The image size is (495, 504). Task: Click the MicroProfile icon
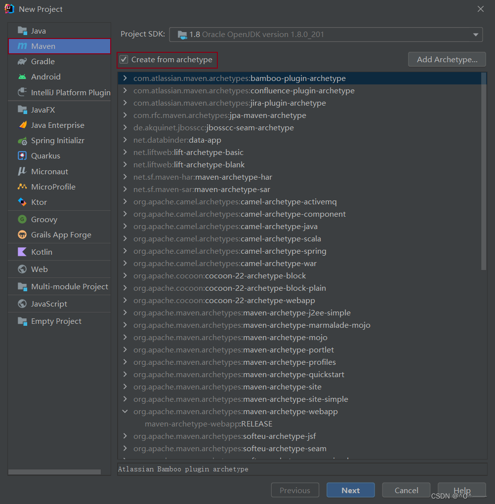coord(22,187)
